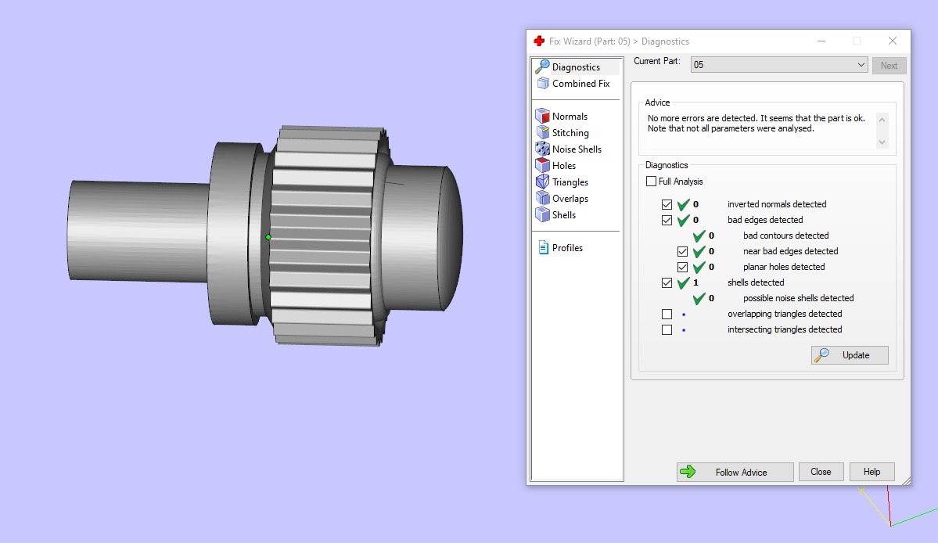
Task: Enable intersecting triangles detected checkbox
Action: tap(667, 329)
